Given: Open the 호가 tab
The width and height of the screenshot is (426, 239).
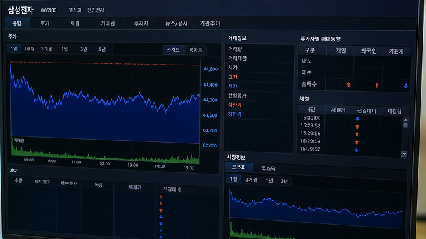Looking at the screenshot, I should (x=45, y=23).
